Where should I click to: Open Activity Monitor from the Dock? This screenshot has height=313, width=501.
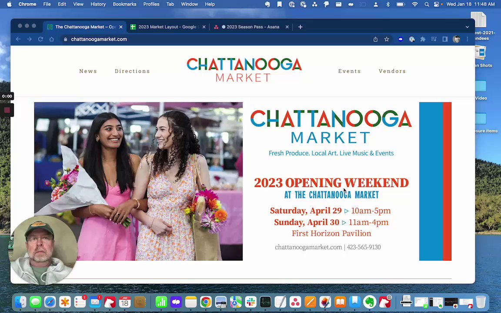coord(265,302)
